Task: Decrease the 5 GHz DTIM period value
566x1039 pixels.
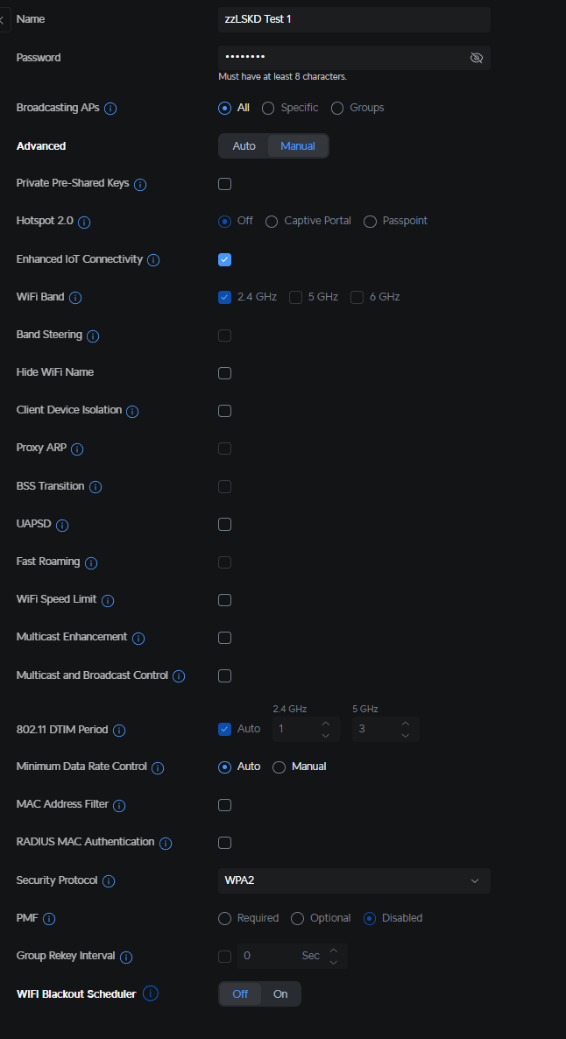Action: 405,735
